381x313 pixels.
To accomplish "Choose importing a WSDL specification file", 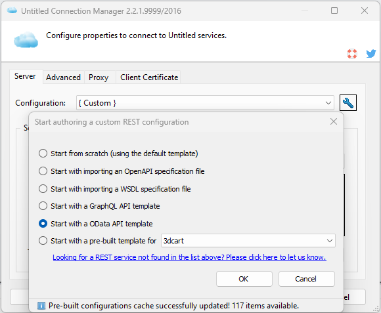I will (x=43, y=188).
